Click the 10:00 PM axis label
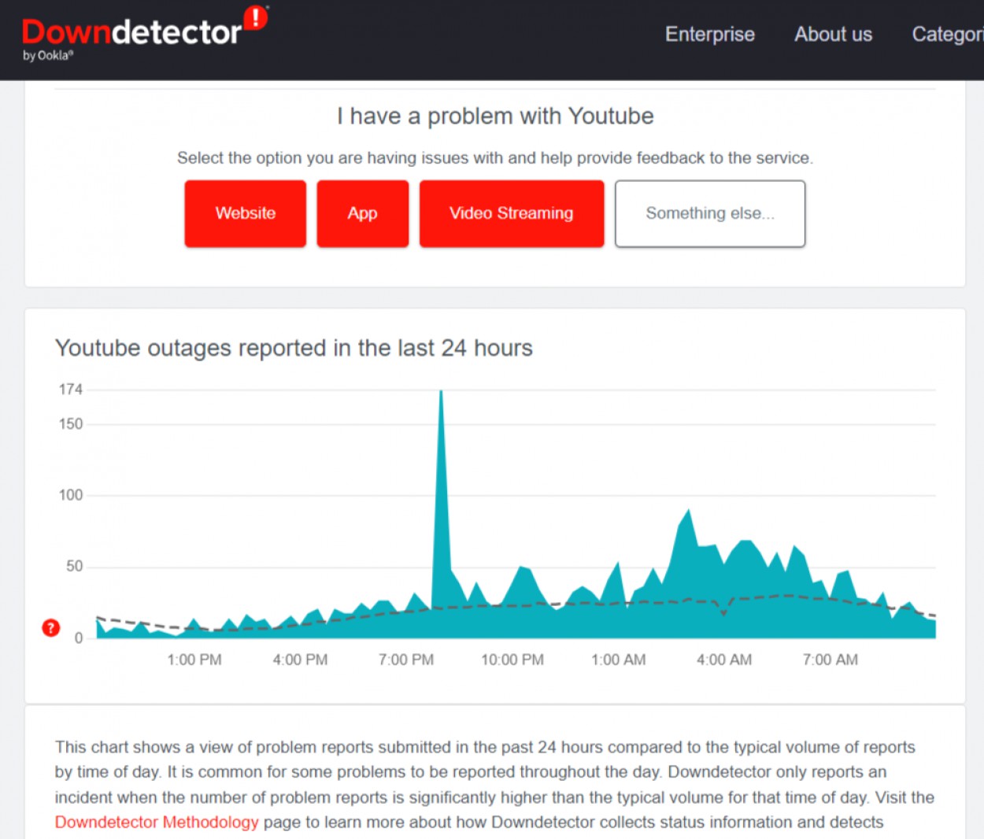Screen dimensions: 984x839 (x=512, y=660)
